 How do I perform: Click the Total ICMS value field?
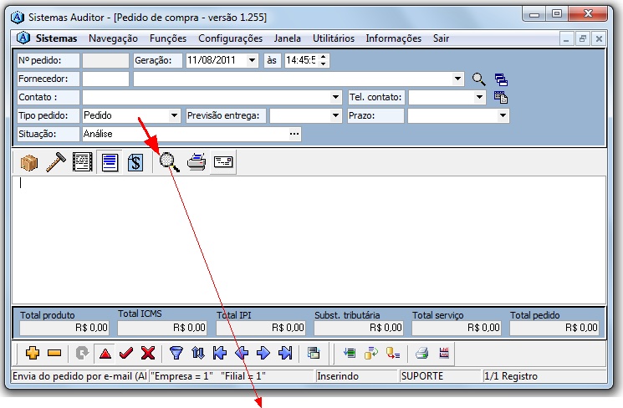click(x=161, y=328)
